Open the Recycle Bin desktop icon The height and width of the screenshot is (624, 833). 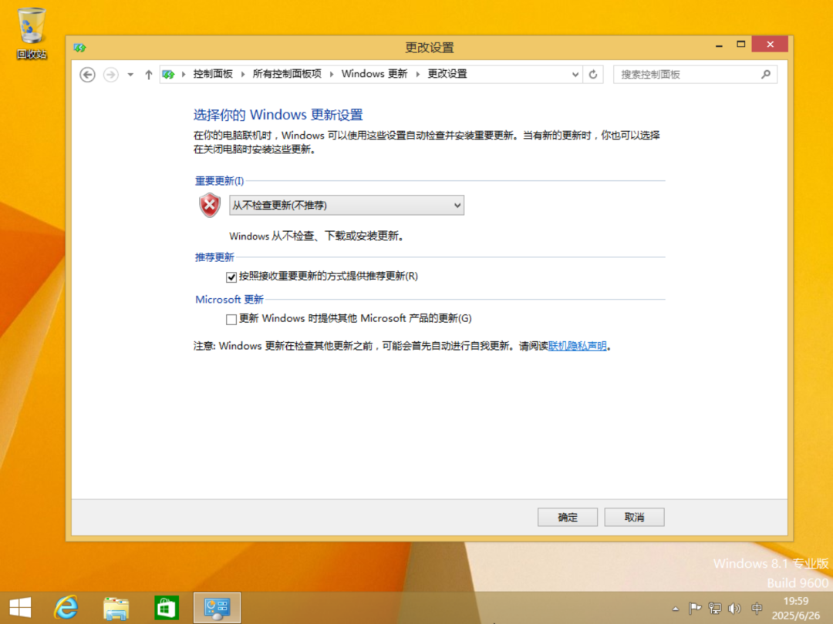pos(32,33)
